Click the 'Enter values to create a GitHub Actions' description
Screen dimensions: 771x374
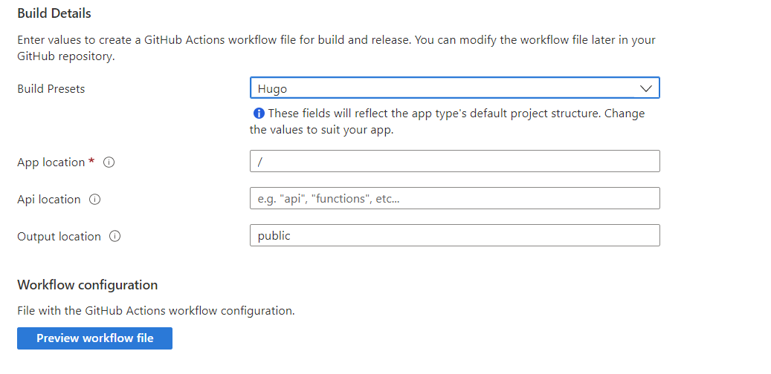pos(336,48)
